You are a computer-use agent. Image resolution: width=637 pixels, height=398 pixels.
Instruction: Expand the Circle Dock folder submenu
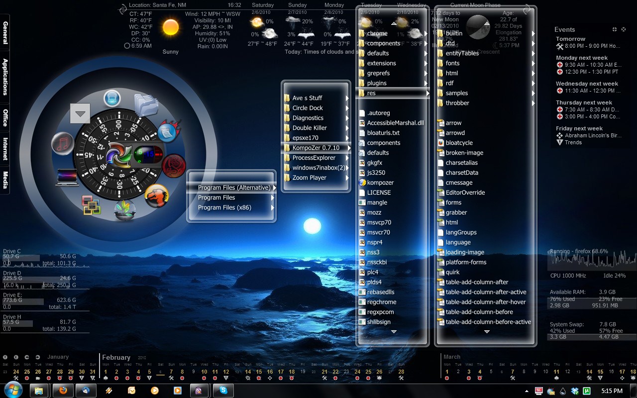[347, 108]
